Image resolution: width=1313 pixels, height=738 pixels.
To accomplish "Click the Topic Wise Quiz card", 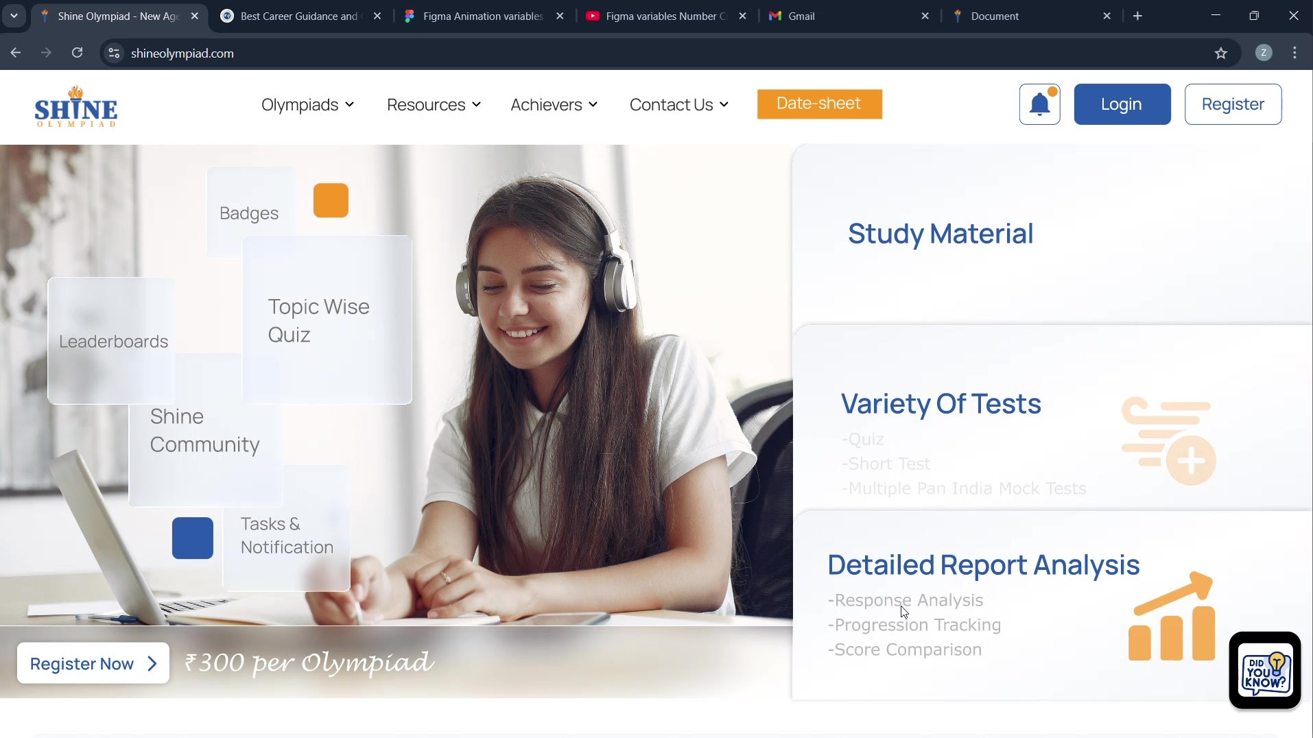I will (327, 320).
